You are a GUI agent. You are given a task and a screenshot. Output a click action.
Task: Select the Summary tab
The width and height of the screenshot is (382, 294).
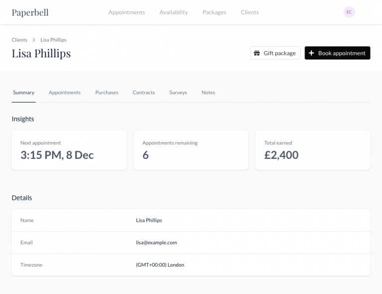[x=24, y=93]
